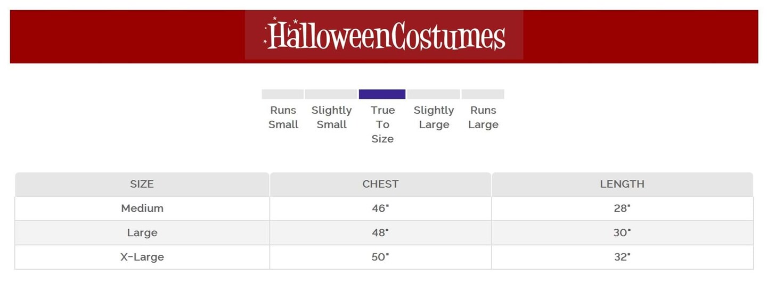767x284 pixels.
Task: Select the Medium size row label
Action: pos(142,208)
